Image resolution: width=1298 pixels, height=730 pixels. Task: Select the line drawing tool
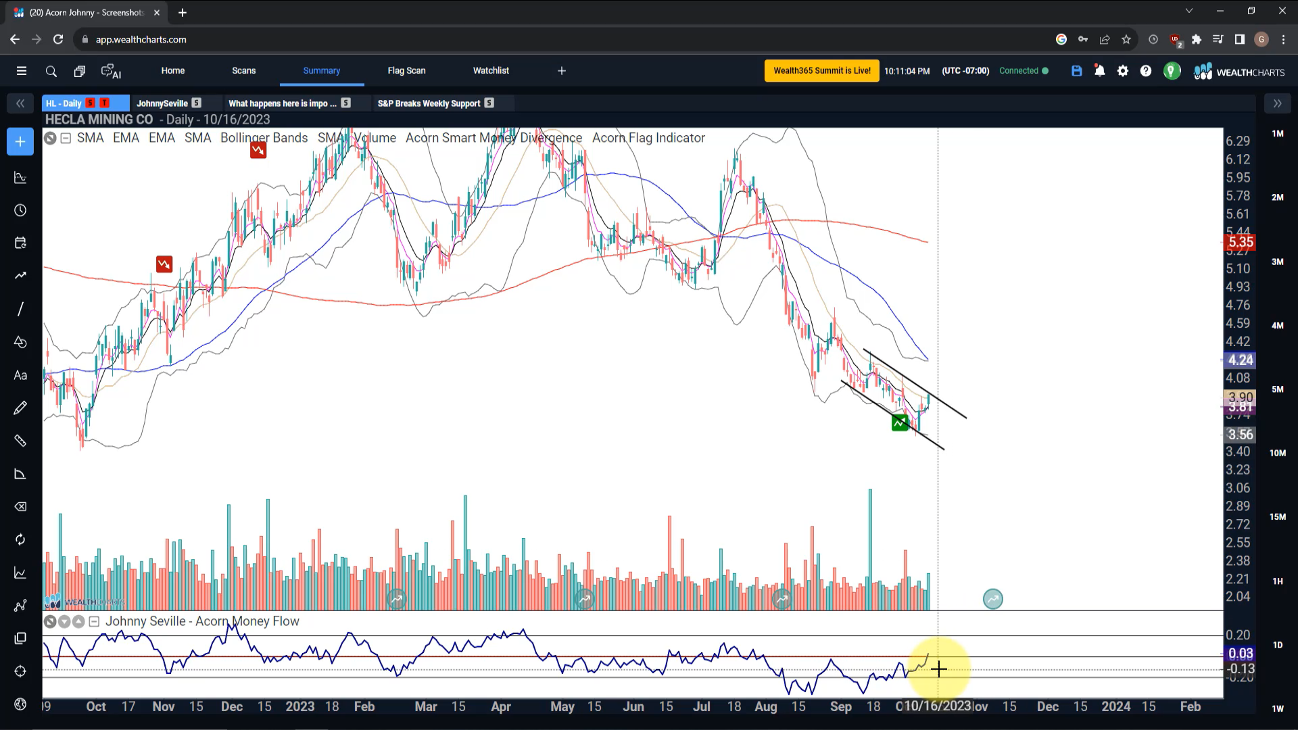[20, 309]
